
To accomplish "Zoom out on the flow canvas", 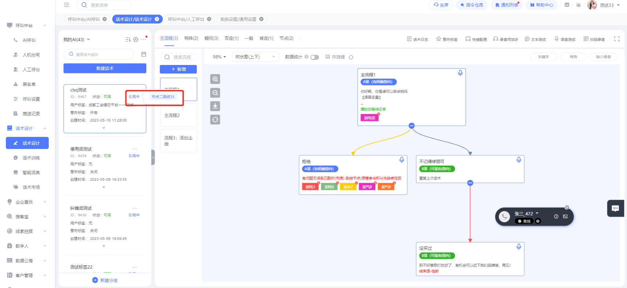I will [x=215, y=93].
